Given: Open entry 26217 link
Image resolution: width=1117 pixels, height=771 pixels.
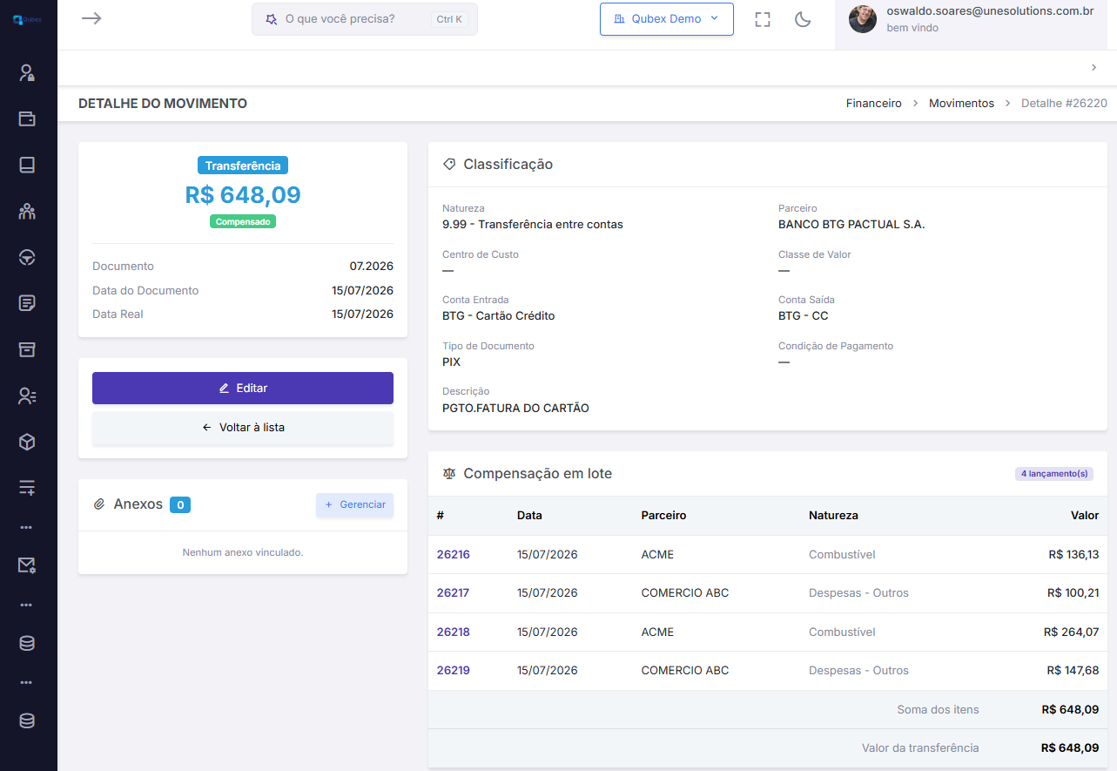Looking at the screenshot, I should 453,592.
